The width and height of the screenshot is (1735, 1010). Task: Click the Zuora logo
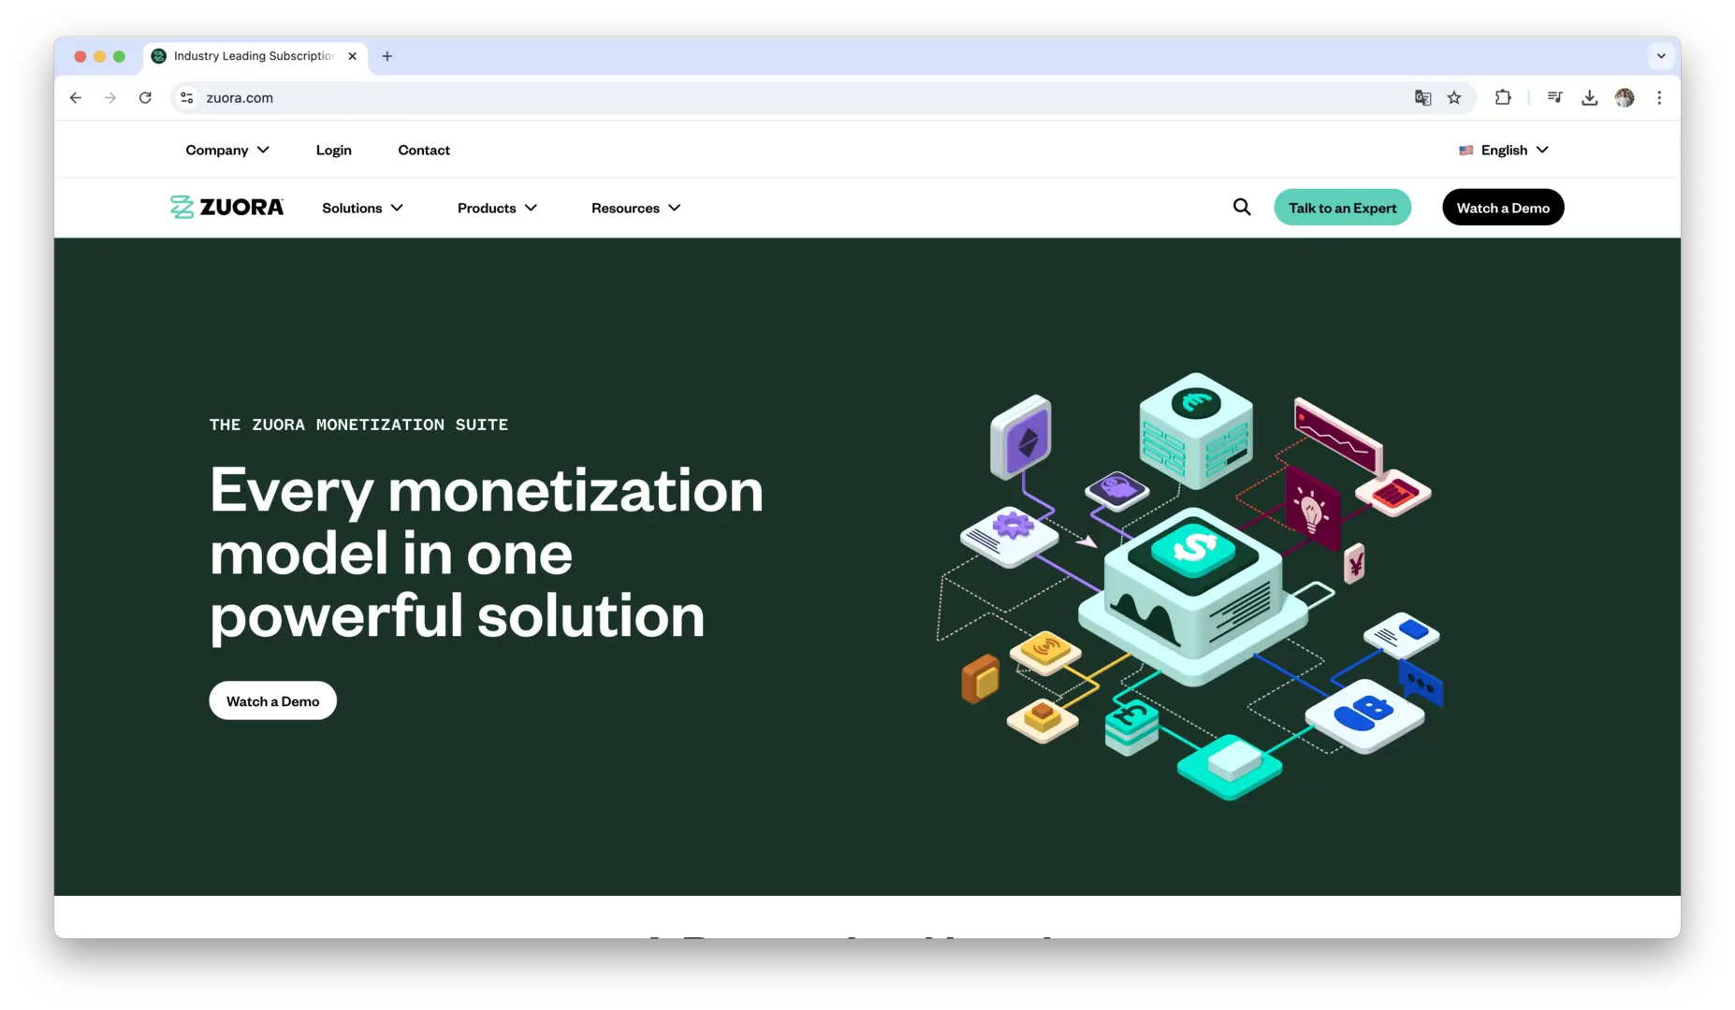(x=226, y=207)
